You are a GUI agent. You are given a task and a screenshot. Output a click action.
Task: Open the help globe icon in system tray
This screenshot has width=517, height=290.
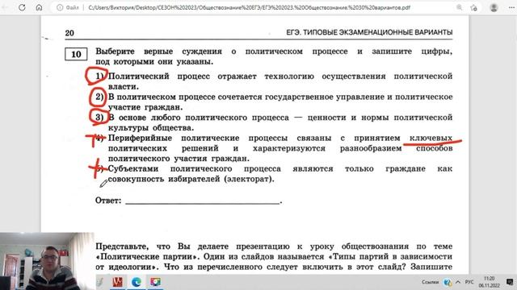tap(448, 282)
